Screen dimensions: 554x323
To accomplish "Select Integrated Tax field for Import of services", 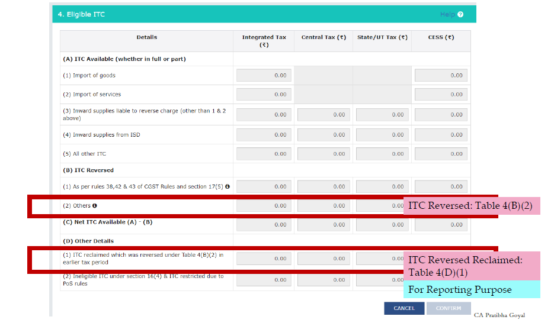I will point(262,94).
